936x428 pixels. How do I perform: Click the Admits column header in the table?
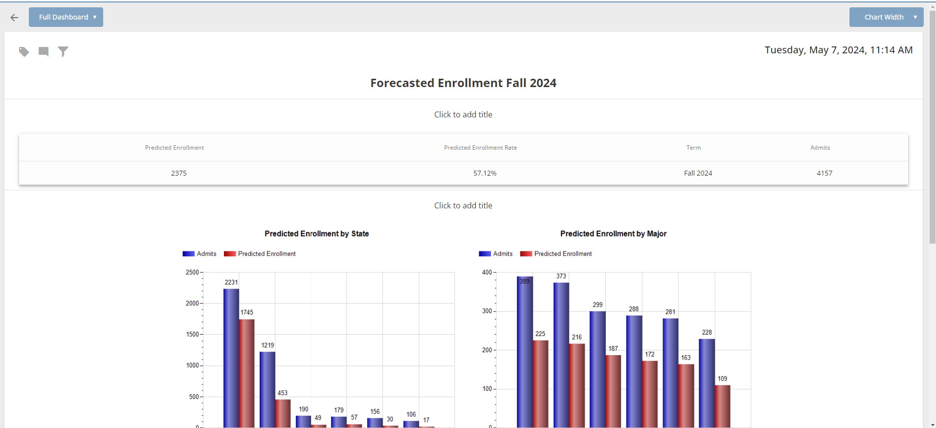820,148
